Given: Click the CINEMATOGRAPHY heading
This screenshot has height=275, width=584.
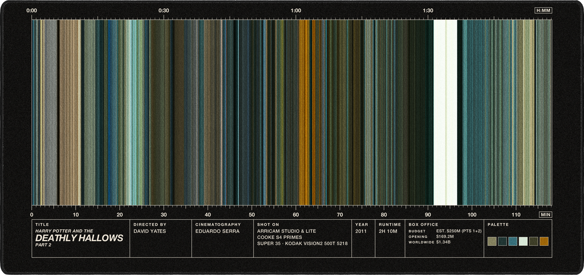Looking at the screenshot, I should coord(218,225).
